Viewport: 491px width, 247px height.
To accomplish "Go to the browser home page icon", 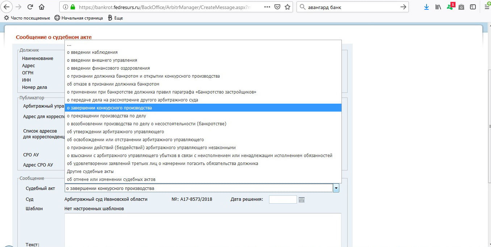I will (42, 7).
